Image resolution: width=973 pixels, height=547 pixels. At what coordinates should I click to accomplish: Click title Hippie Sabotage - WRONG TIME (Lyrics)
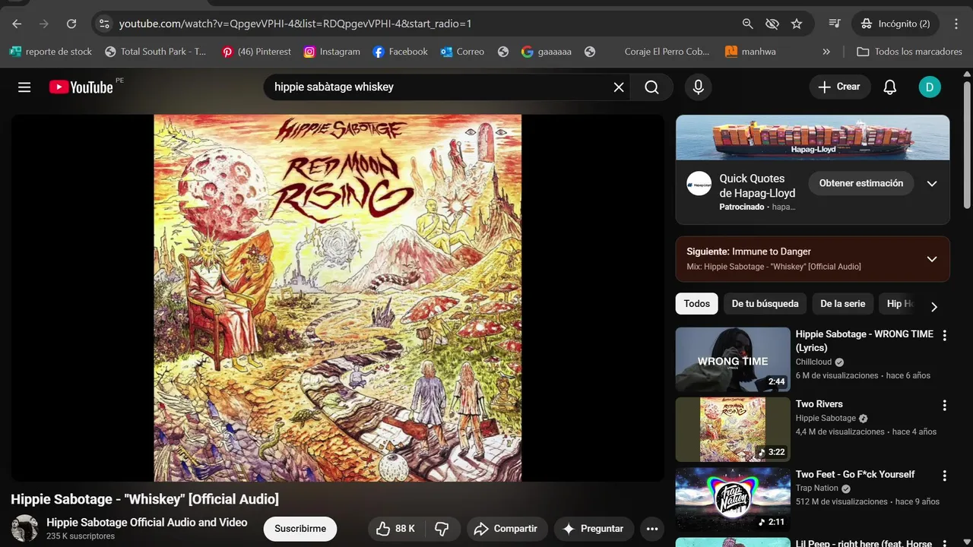click(x=864, y=340)
